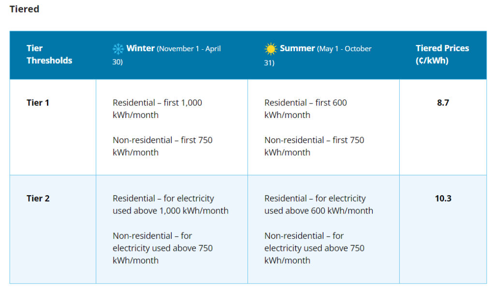Click Summer Tier 2 non-residential above 750
This screenshot has height=290, width=495.
click(x=314, y=248)
